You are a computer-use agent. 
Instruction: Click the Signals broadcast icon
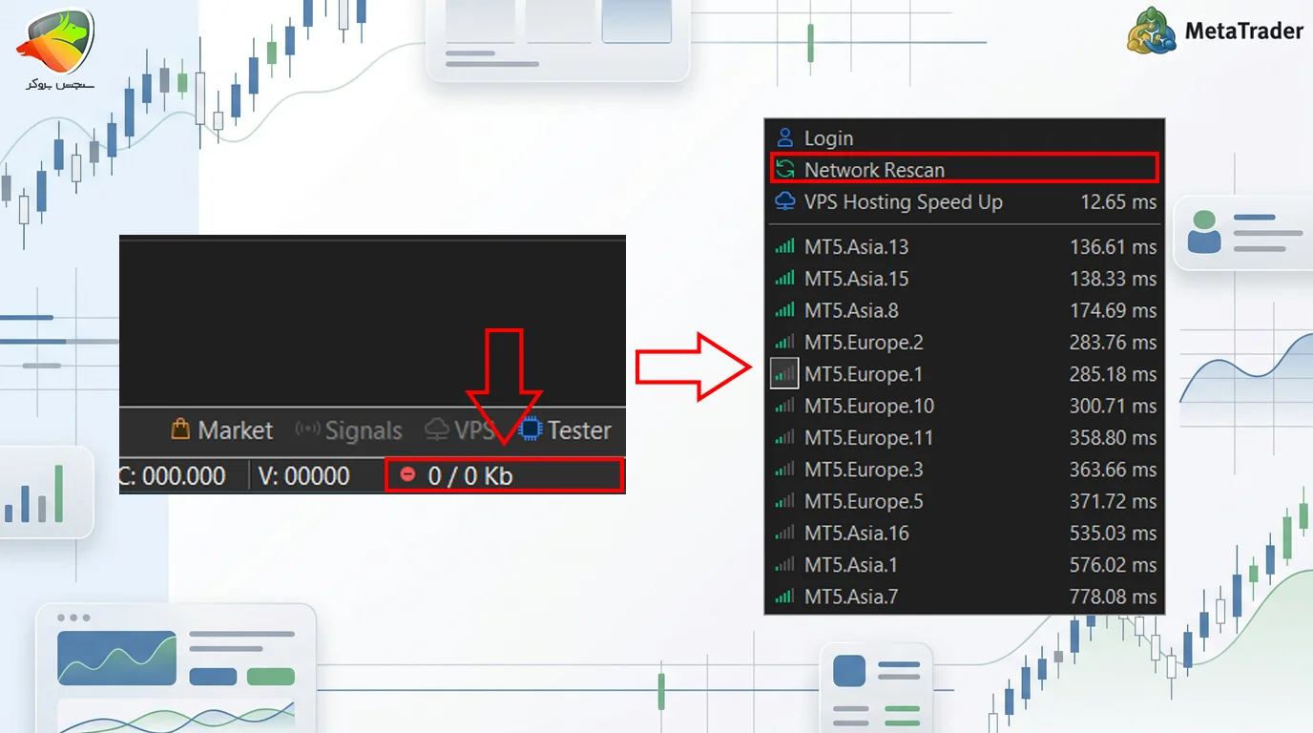(307, 430)
